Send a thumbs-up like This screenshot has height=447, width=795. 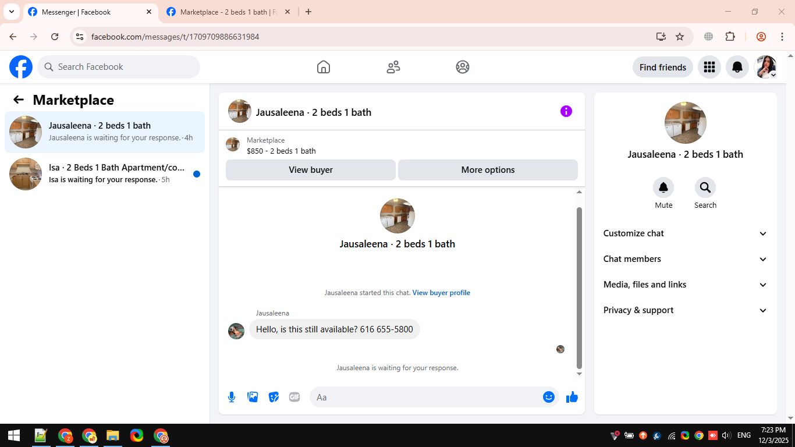(572, 397)
